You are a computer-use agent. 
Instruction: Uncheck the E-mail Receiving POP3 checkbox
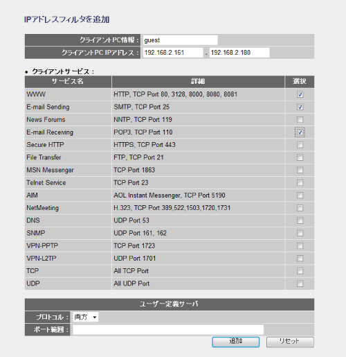tap(300, 132)
